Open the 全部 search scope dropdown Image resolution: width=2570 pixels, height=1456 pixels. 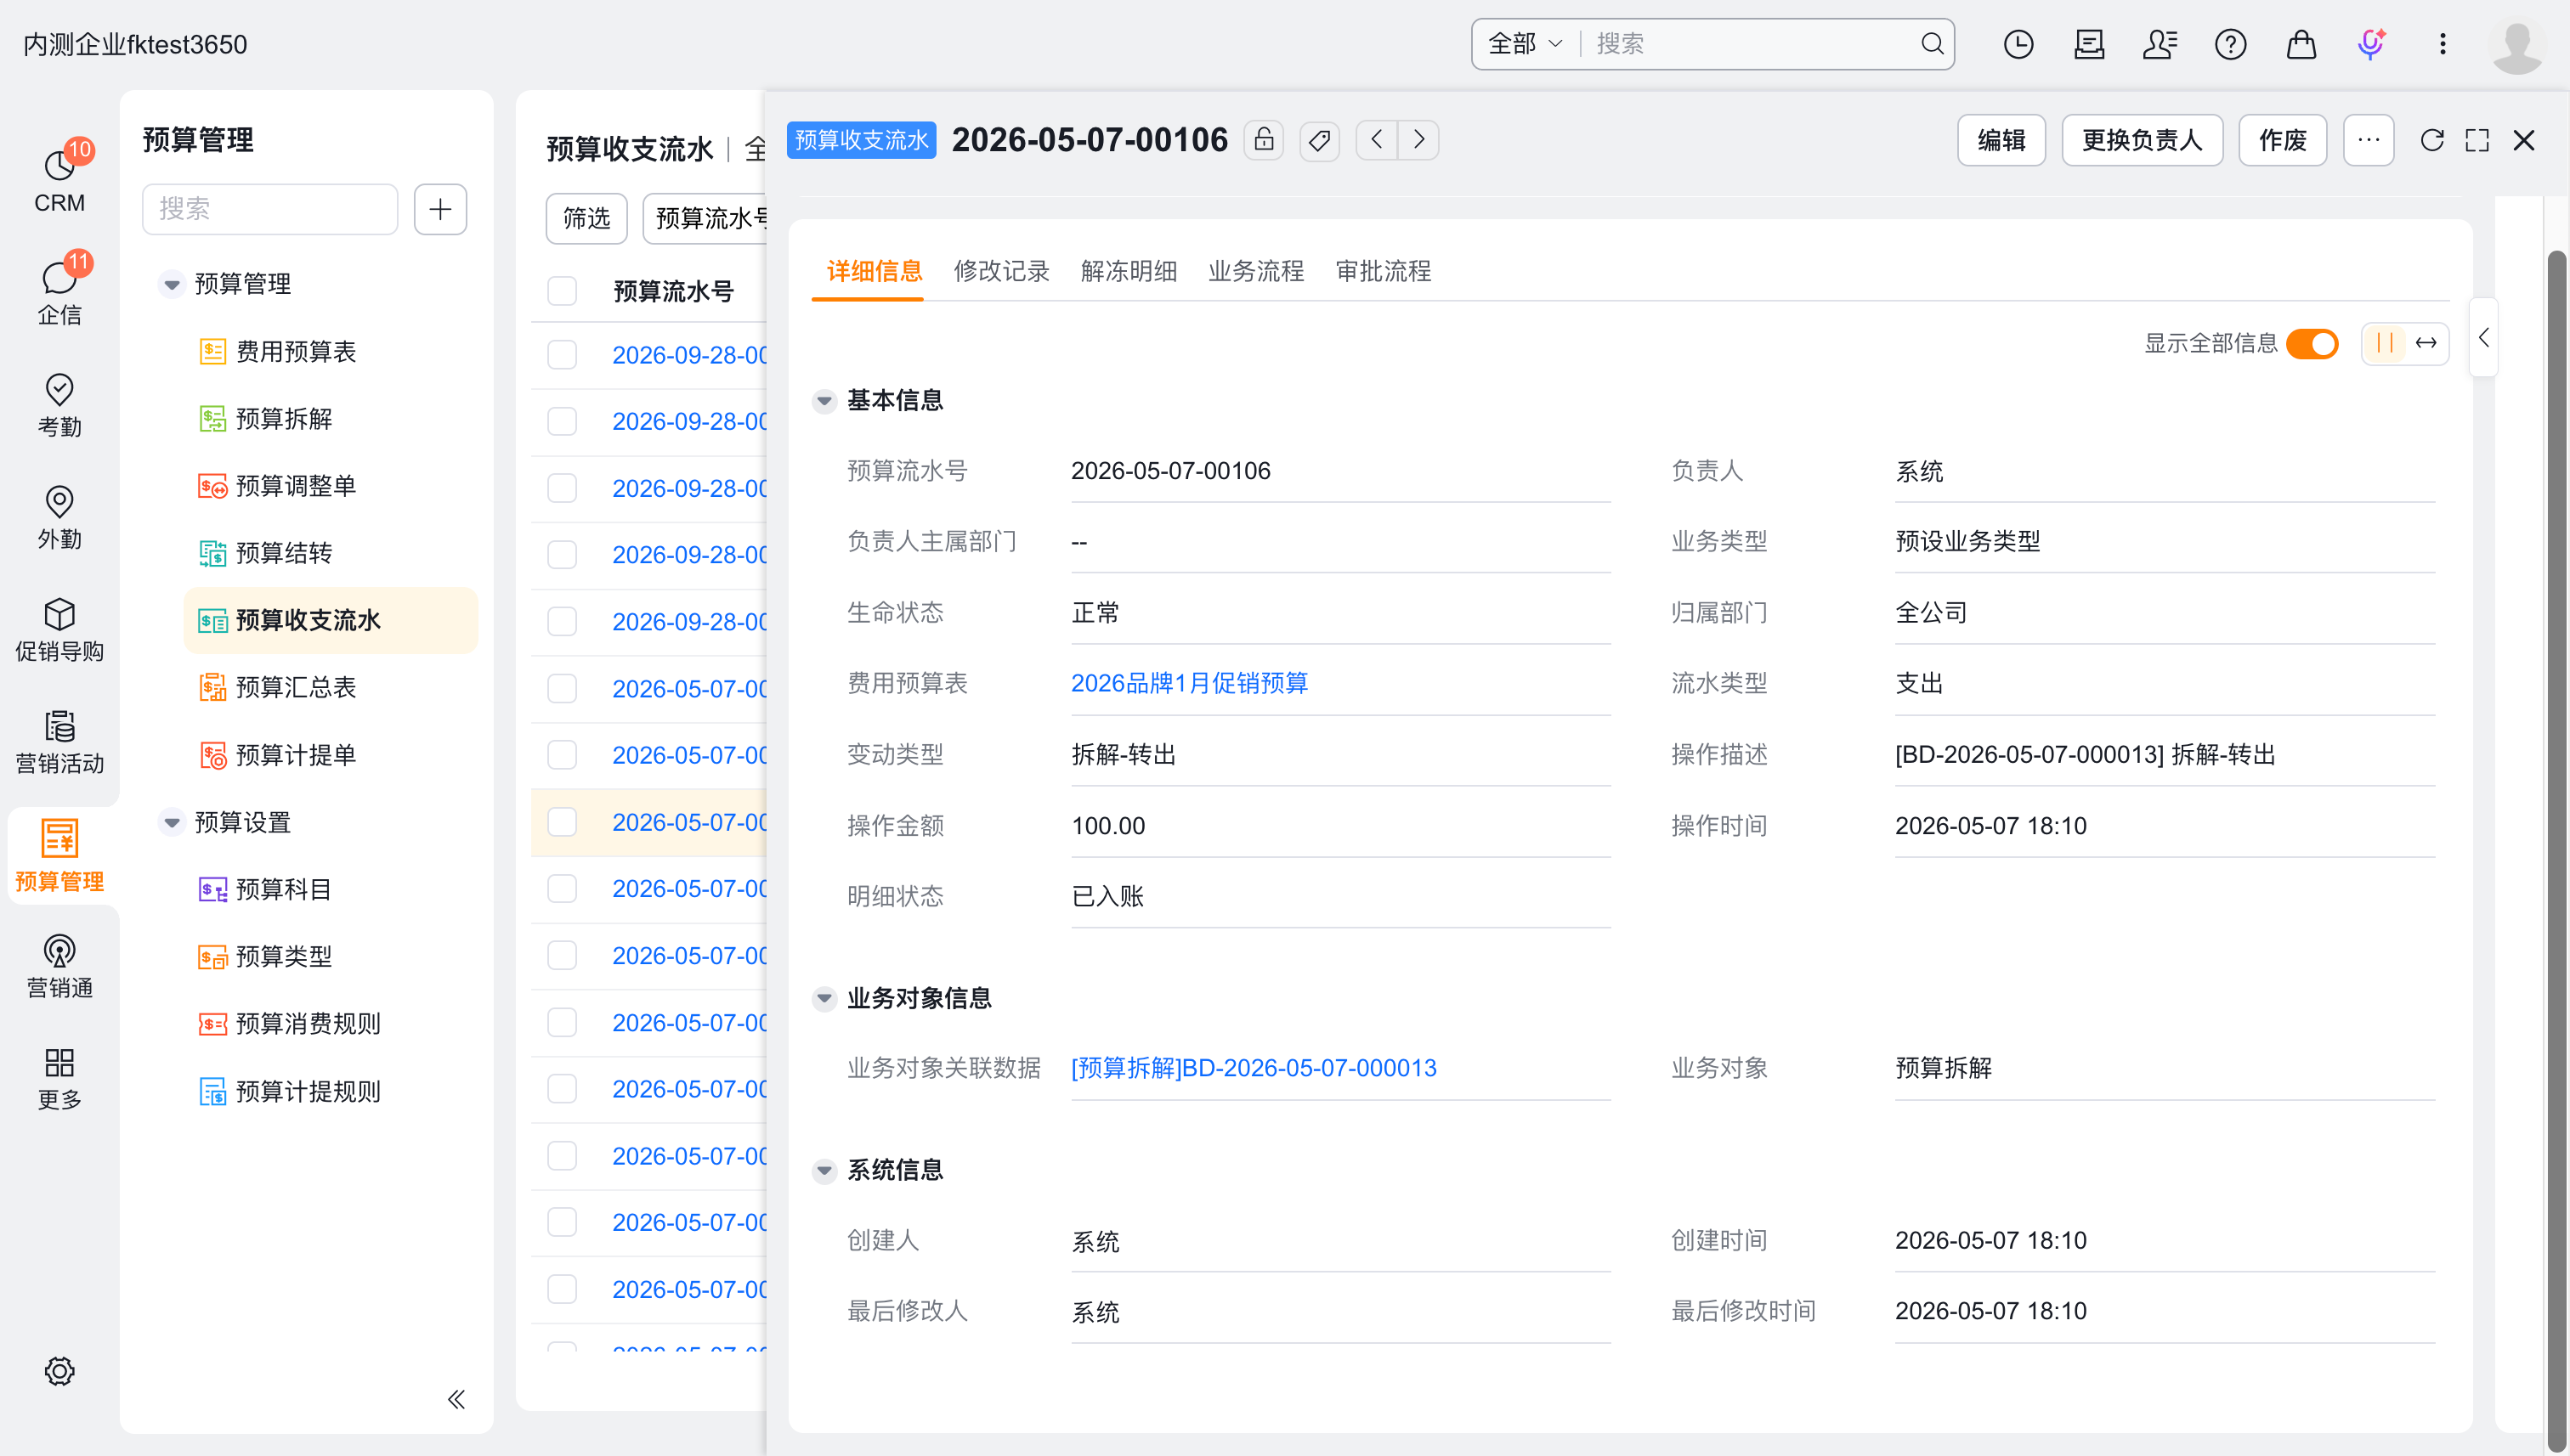click(x=1524, y=44)
